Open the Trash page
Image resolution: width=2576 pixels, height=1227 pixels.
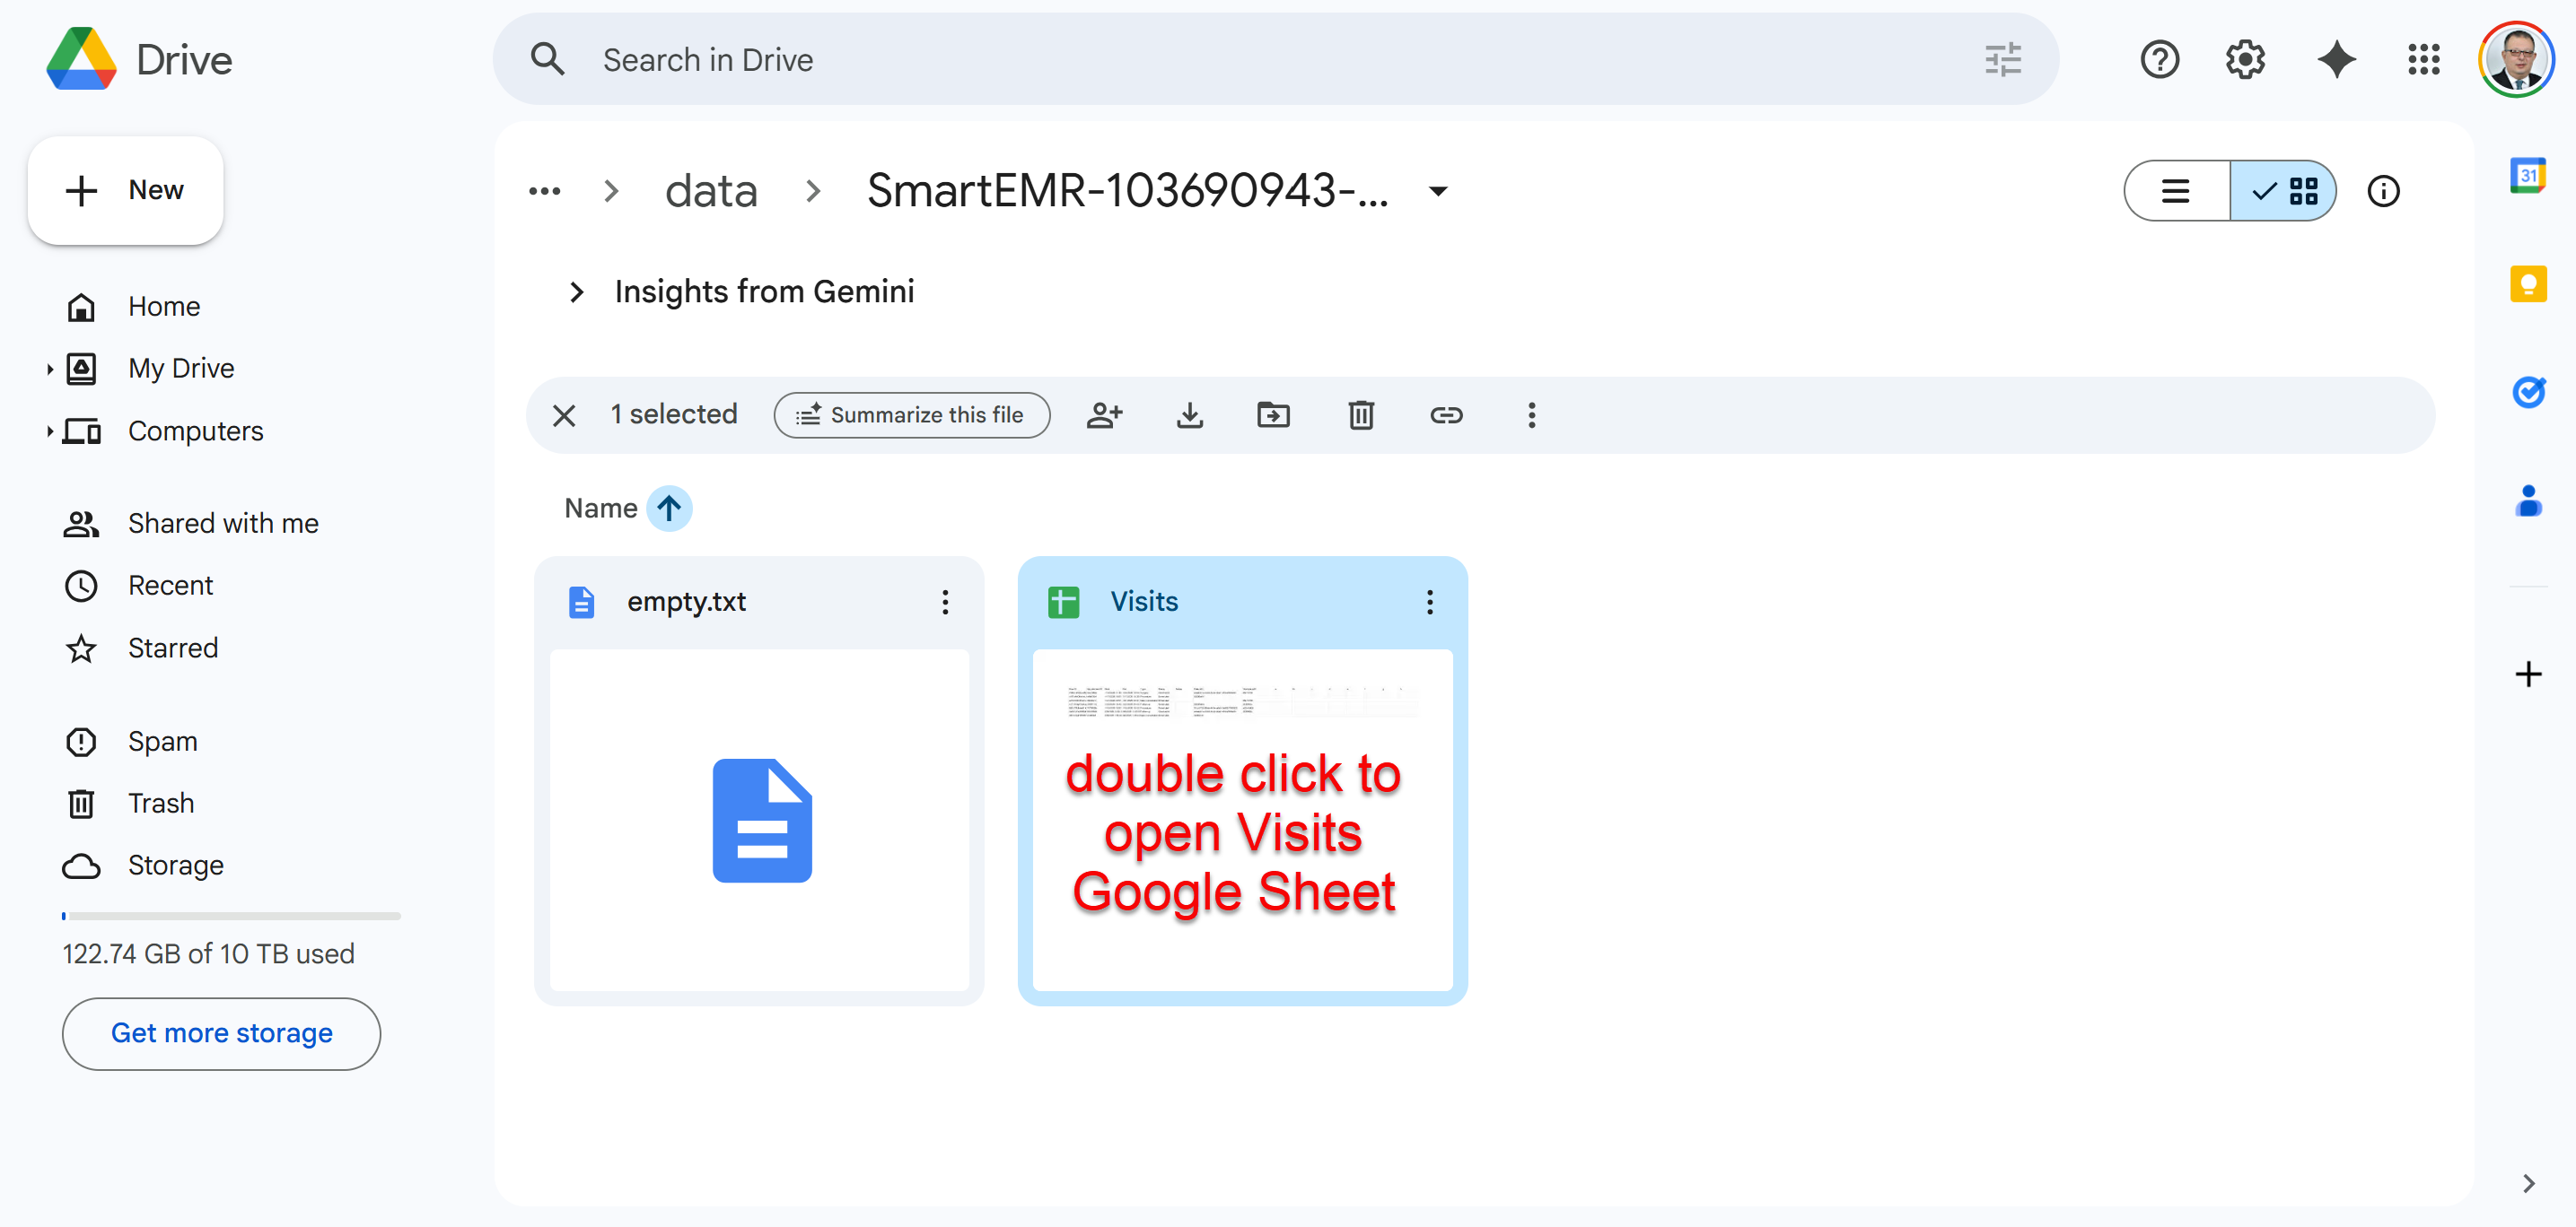[x=160, y=803]
